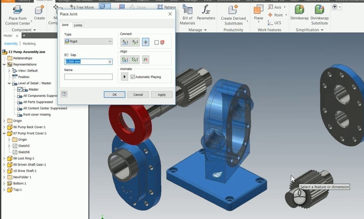
Task: Click the Align invert alignment button
Action: coord(146,60)
